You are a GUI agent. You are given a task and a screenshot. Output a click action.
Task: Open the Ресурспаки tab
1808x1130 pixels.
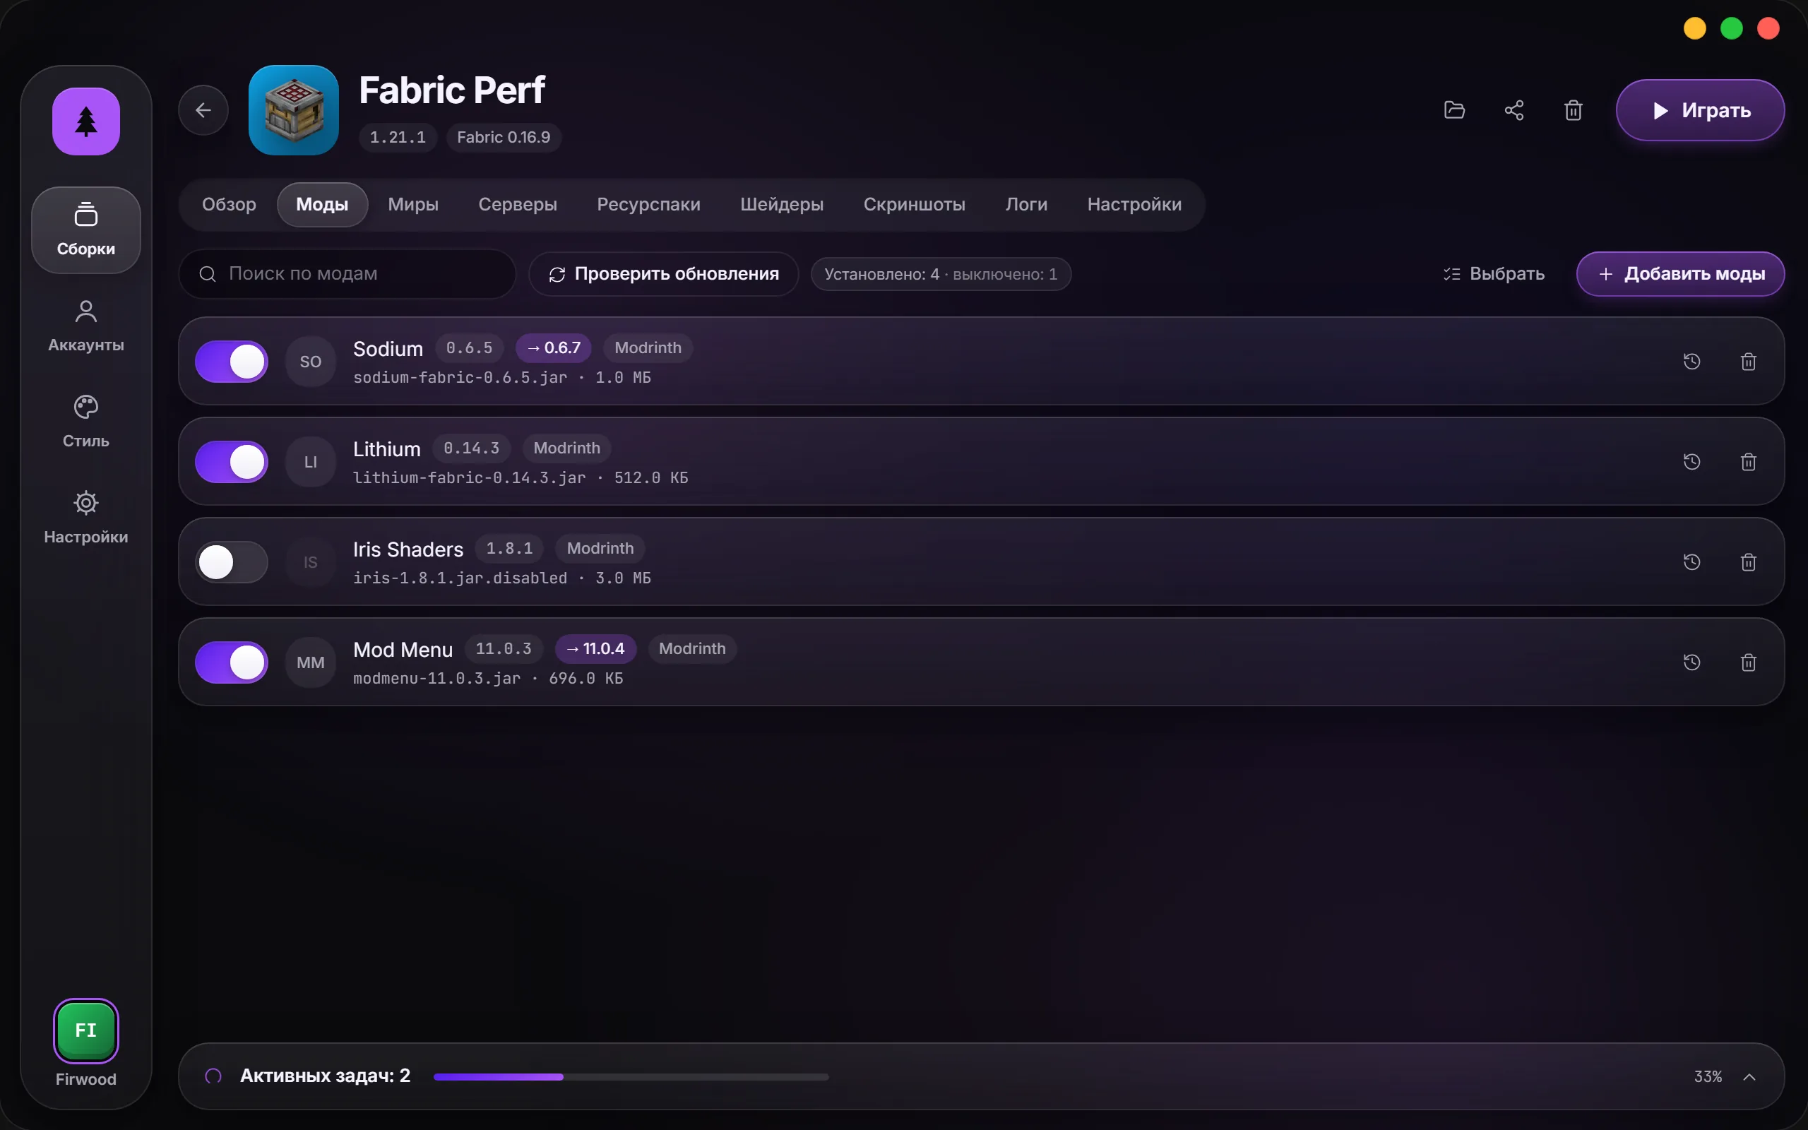(648, 204)
